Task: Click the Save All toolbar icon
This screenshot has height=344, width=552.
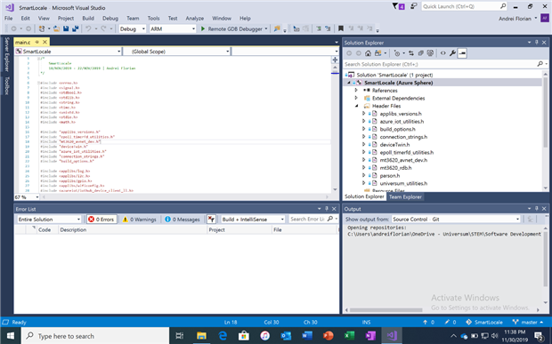Action: coord(76,28)
